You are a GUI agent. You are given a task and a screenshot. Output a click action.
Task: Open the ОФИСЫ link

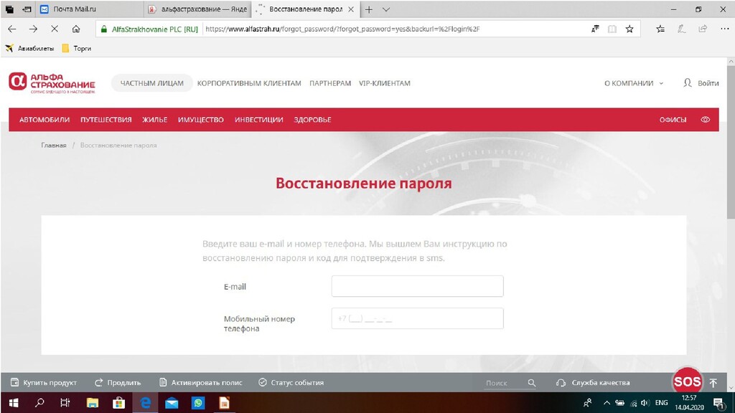(x=673, y=120)
